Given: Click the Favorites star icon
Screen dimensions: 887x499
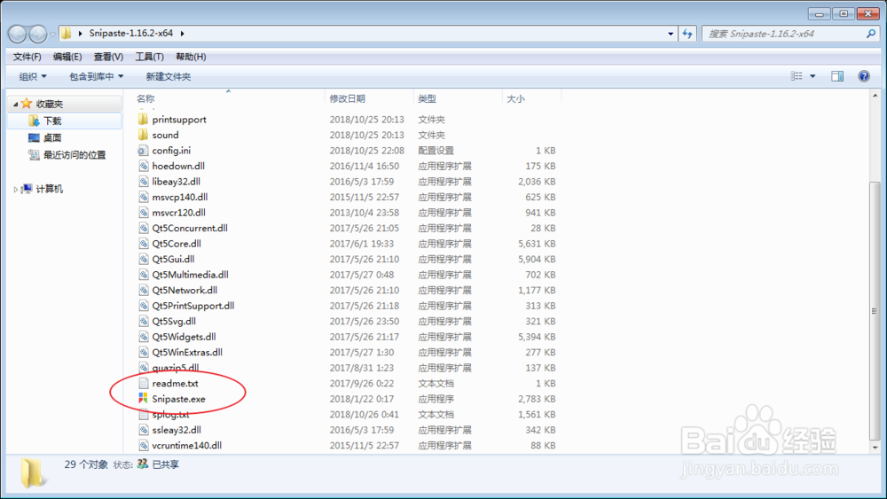Looking at the screenshot, I should 26,104.
